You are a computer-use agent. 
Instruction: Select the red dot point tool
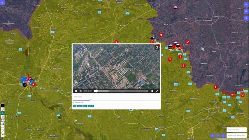[x=3, y=135]
